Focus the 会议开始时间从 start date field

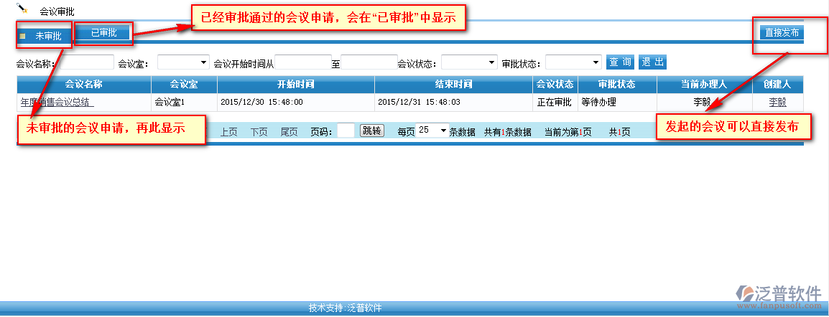[303, 62]
